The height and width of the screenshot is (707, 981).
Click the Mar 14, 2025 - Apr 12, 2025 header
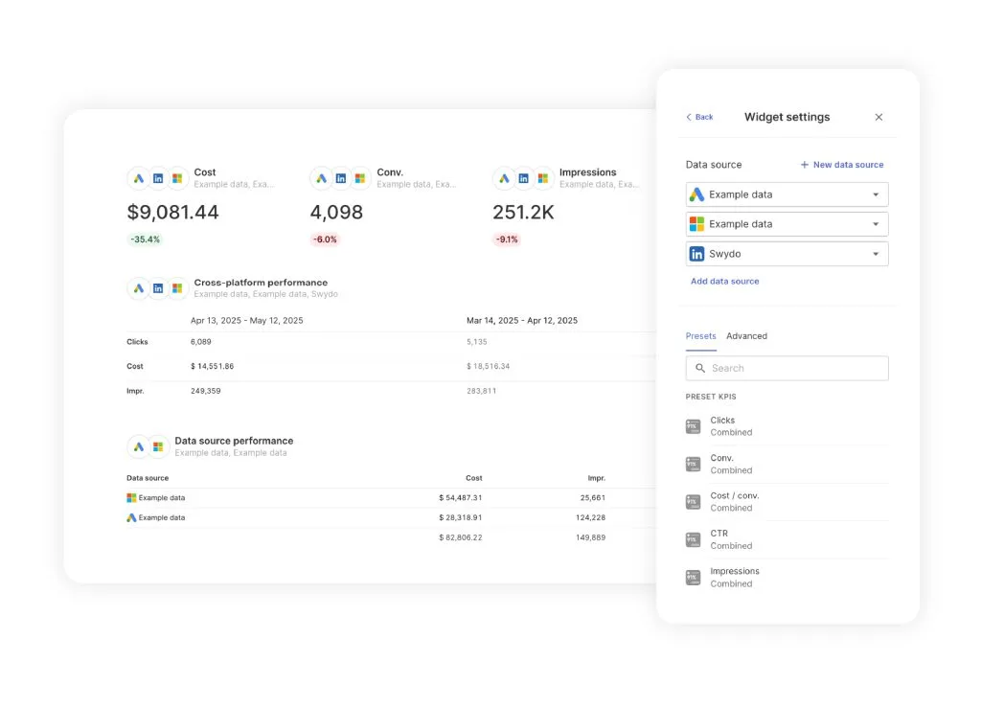click(522, 320)
